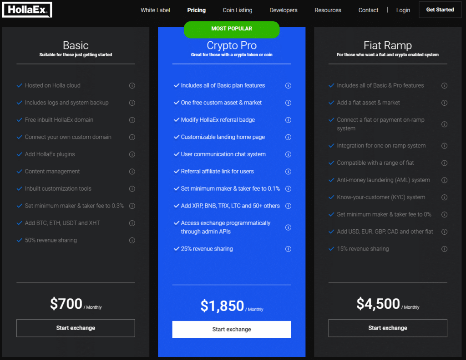Open the Developers page

[x=283, y=10]
